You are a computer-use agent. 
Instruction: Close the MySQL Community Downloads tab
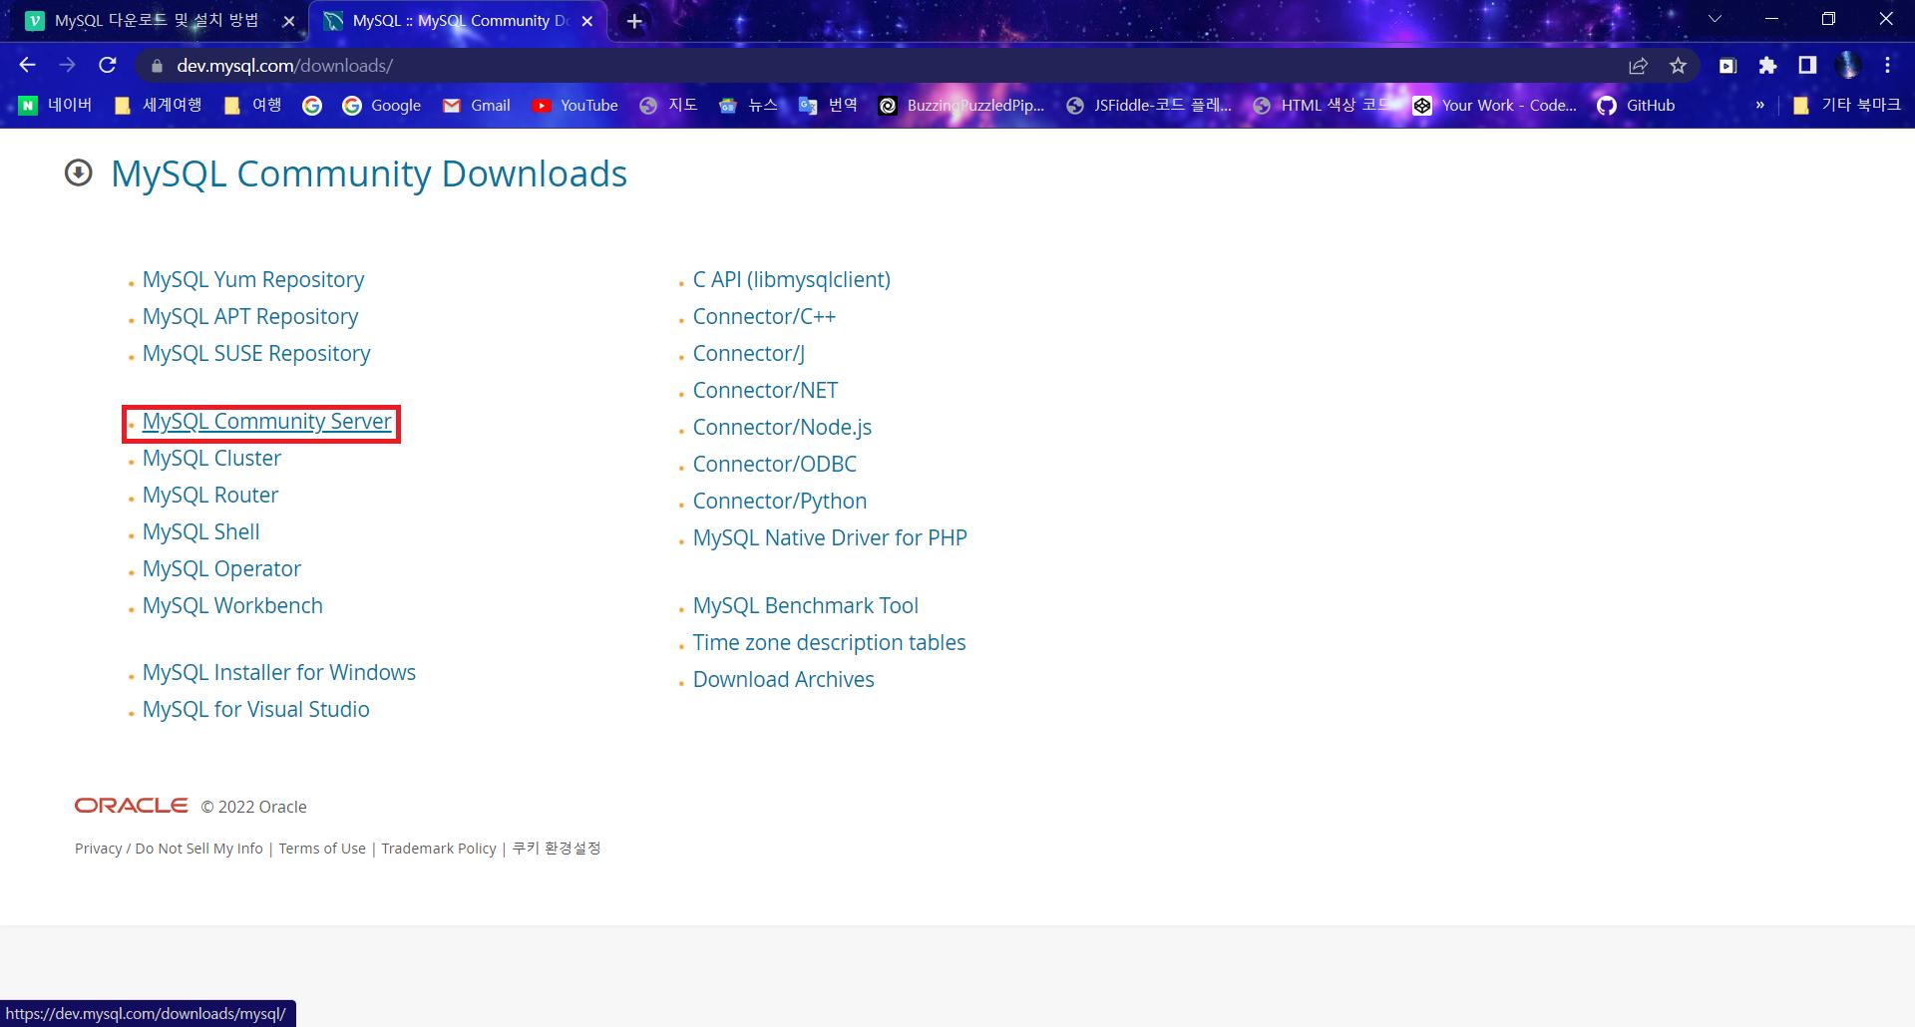(587, 21)
